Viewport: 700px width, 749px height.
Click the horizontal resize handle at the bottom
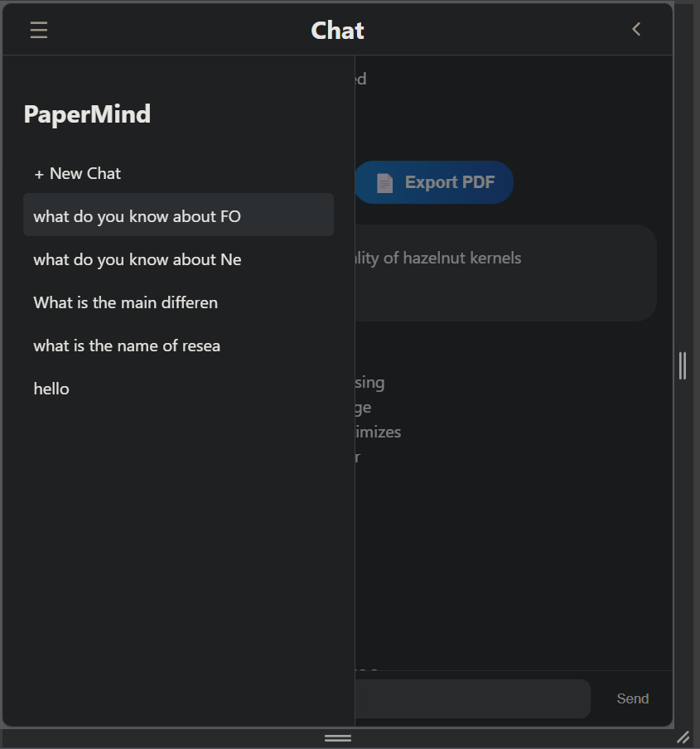(338, 737)
